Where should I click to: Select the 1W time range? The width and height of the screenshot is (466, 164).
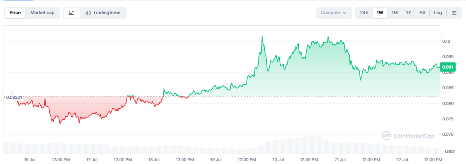pos(380,13)
